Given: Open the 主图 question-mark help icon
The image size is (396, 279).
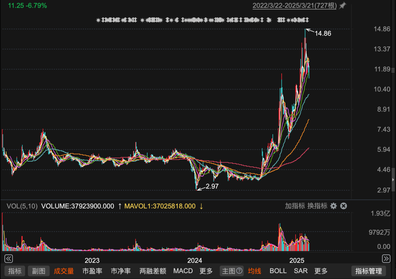Looking at the screenshot, I should [240, 271].
